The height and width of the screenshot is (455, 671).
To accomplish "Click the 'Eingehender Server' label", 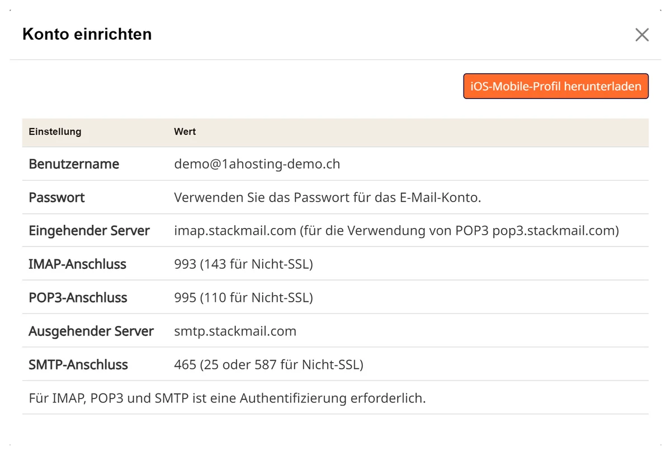I will (89, 231).
